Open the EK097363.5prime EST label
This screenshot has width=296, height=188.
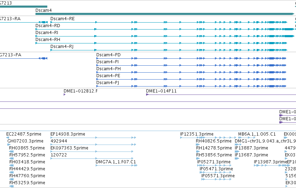pyautogui.click(x=69, y=148)
